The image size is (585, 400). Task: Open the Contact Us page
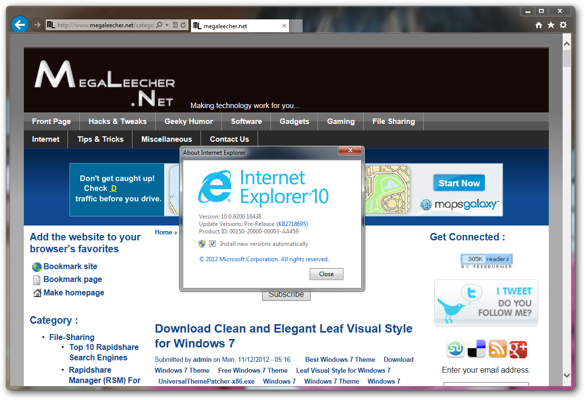229,139
